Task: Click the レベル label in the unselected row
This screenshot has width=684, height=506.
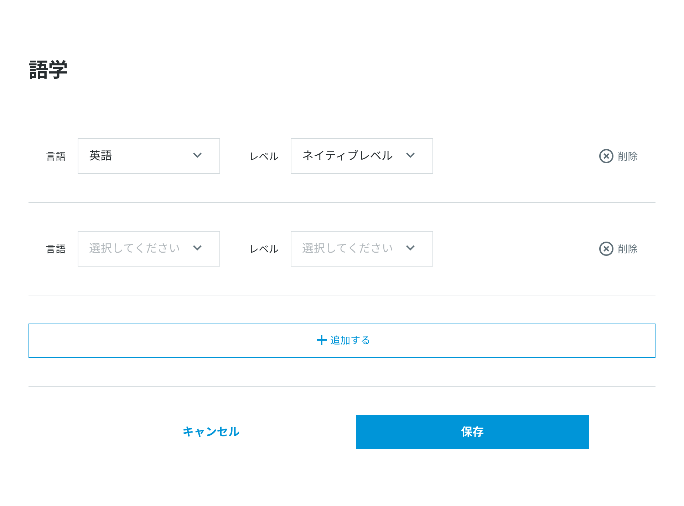Action: tap(264, 249)
